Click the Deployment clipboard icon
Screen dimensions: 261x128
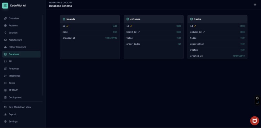(5, 97)
